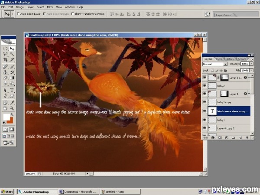Reset to default black and white colors
This screenshot has width=260, height=195.
tap(4, 123)
